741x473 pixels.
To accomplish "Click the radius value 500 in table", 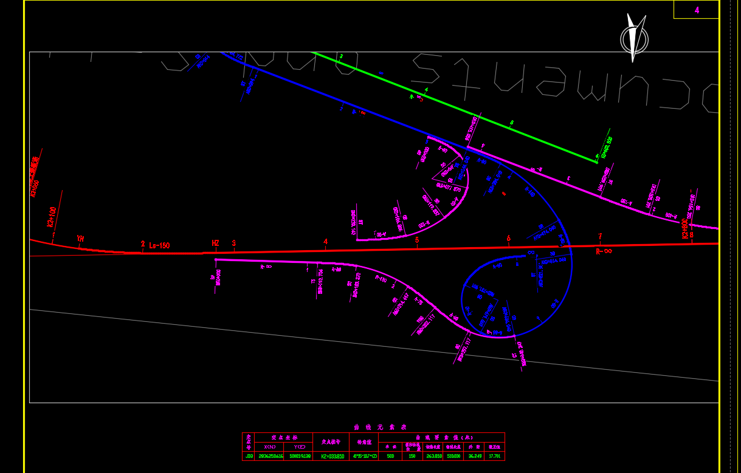I will (390, 456).
